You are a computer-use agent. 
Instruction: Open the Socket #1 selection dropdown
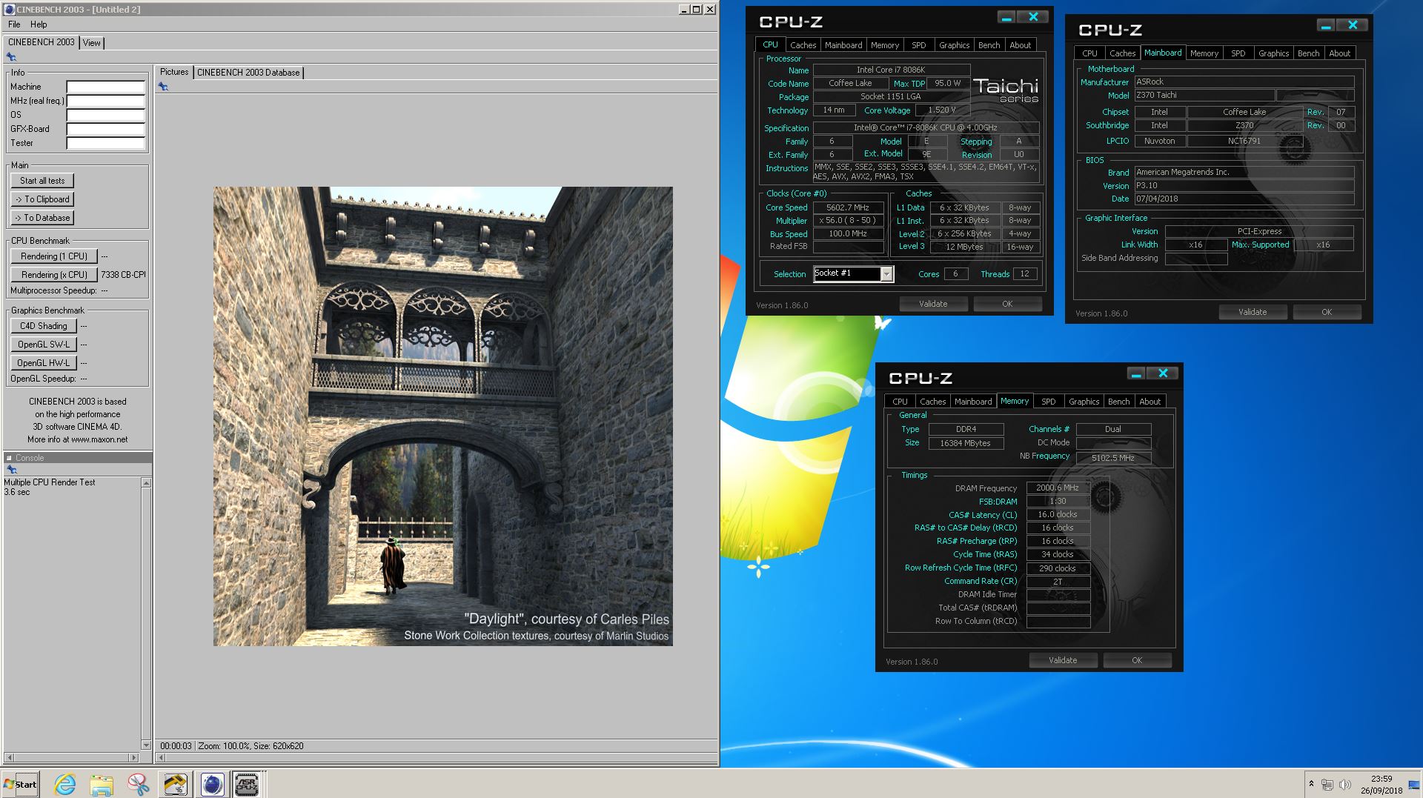886,274
